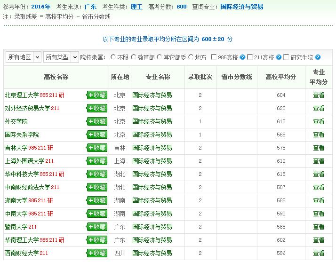This screenshot has width=336, height=262.
Task: Click the 高校名称 column header
Action: [56, 77]
